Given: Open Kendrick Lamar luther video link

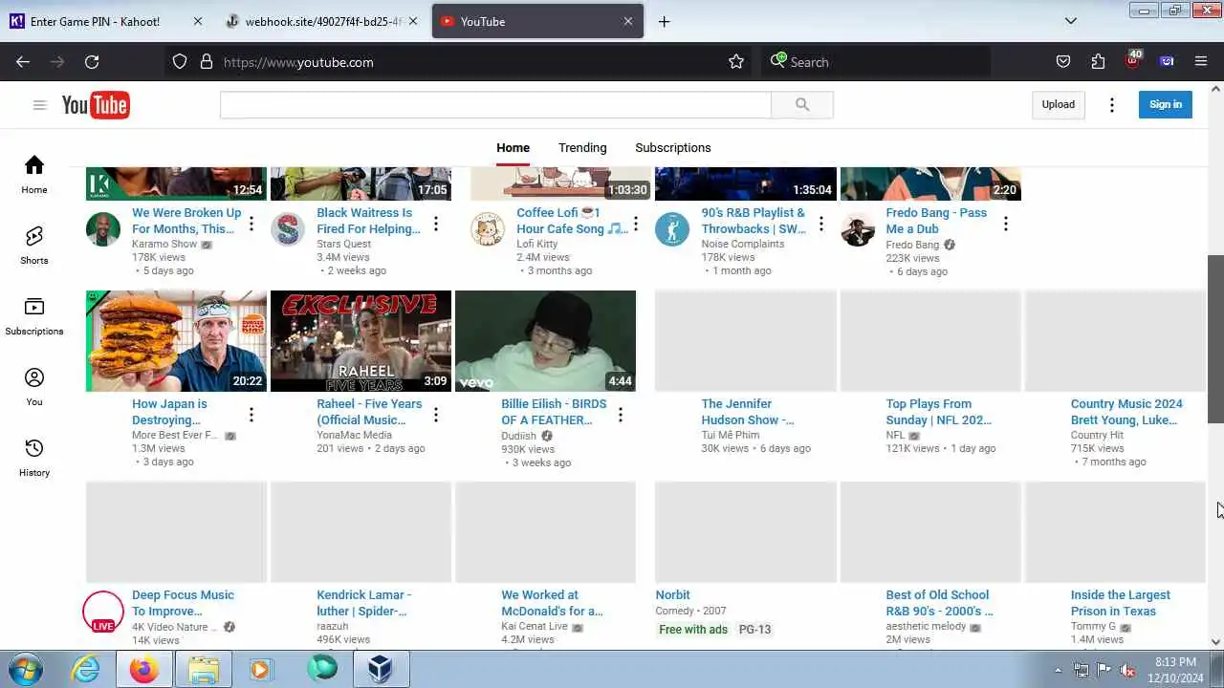Looking at the screenshot, I should [364, 603].
